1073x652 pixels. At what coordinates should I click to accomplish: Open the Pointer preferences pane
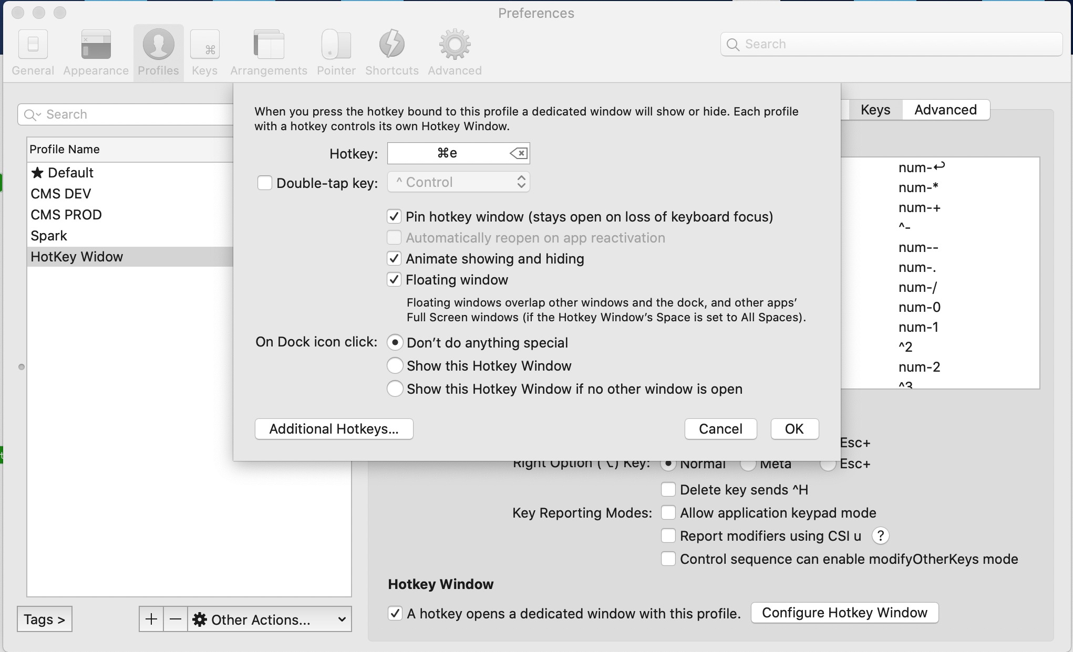pyautogui.click(x=336, y=52)
